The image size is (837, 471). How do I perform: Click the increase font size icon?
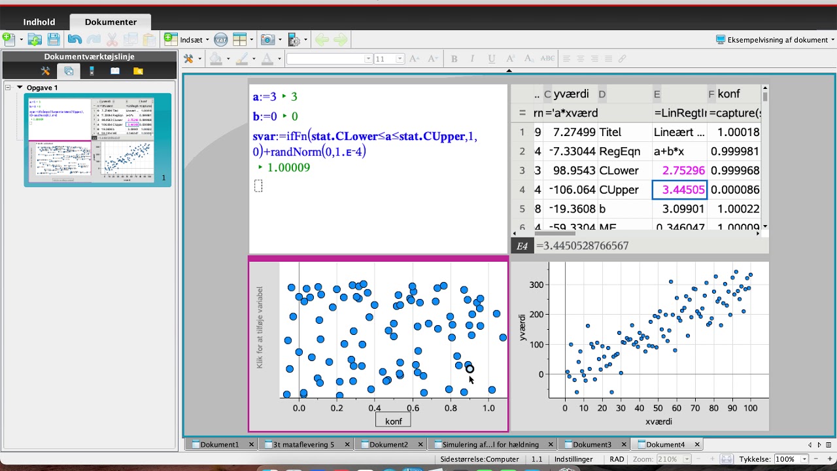(x=414, y=59)
